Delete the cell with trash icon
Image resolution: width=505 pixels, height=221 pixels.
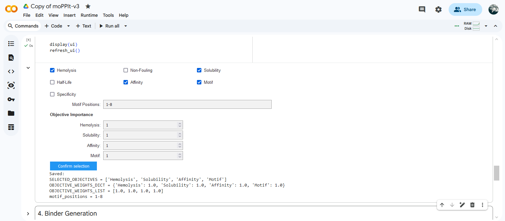point(472,205)
